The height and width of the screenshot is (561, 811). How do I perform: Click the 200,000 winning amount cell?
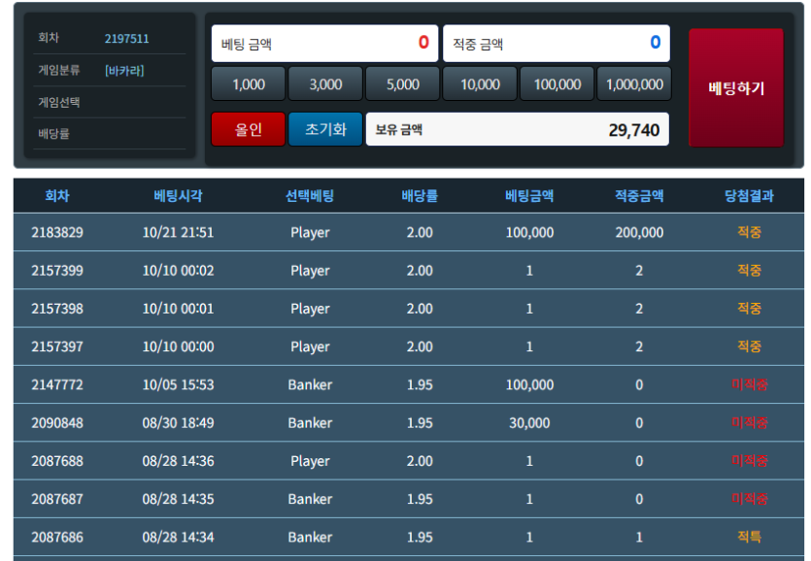click(x=639, y=233)
